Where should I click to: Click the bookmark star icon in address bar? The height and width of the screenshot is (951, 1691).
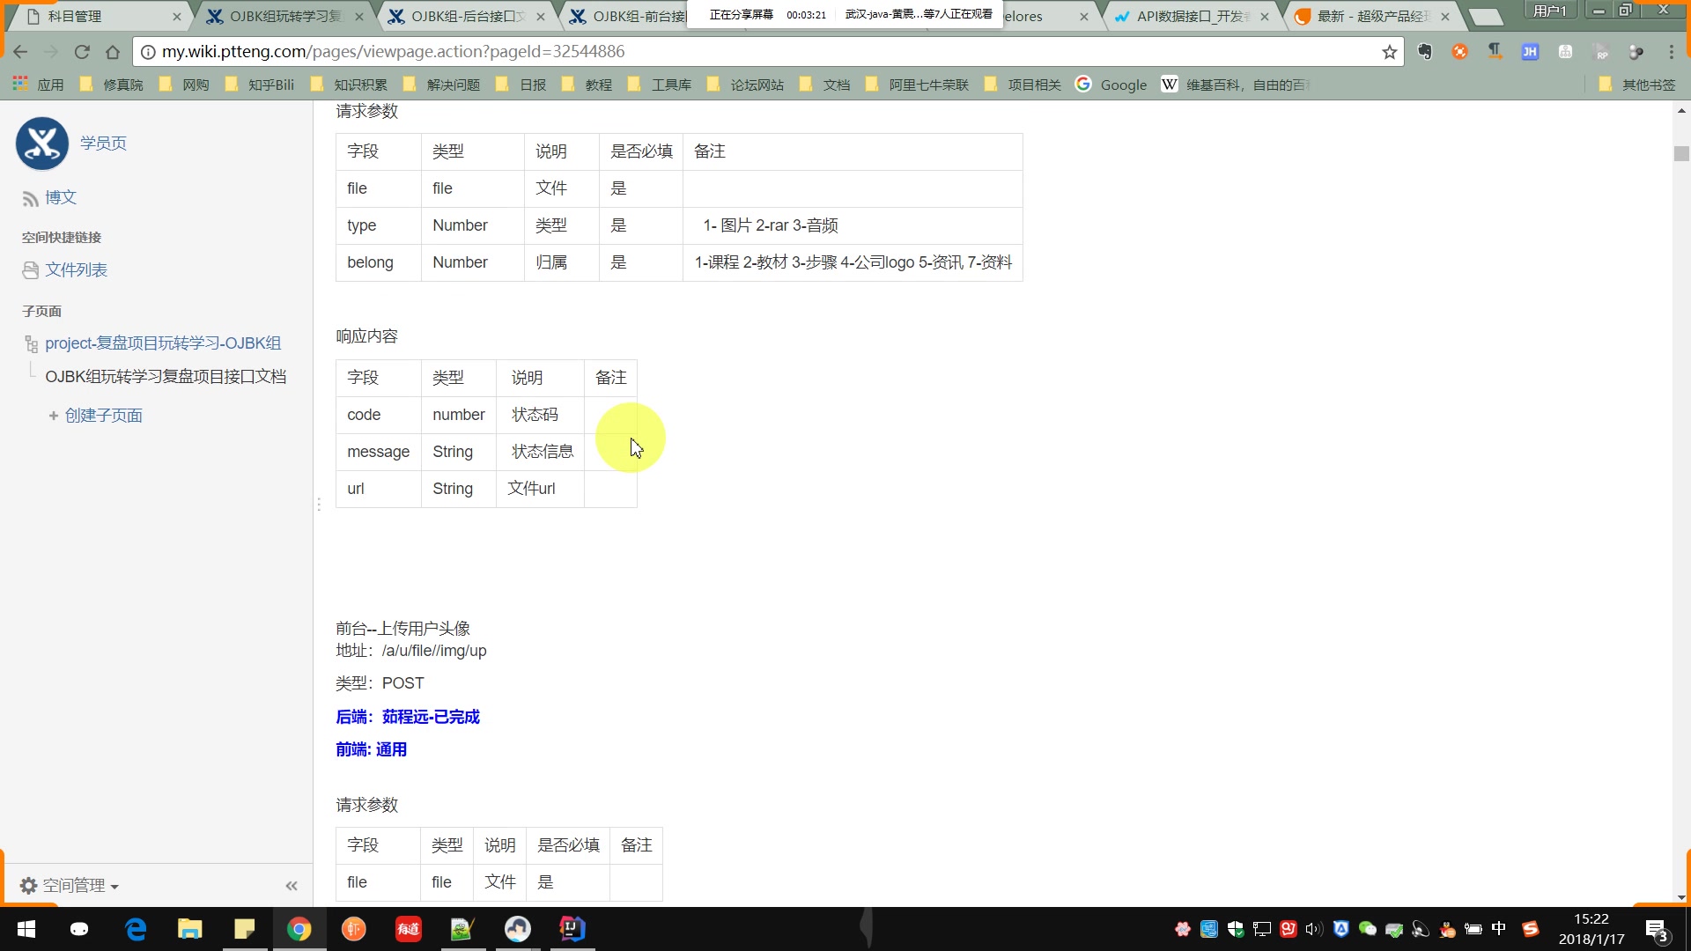point(1389,52)
